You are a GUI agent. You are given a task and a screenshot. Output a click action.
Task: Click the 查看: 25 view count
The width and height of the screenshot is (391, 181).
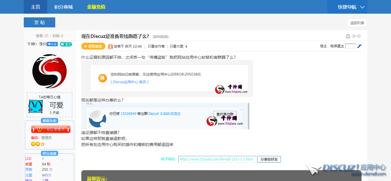tap(42, 36)
